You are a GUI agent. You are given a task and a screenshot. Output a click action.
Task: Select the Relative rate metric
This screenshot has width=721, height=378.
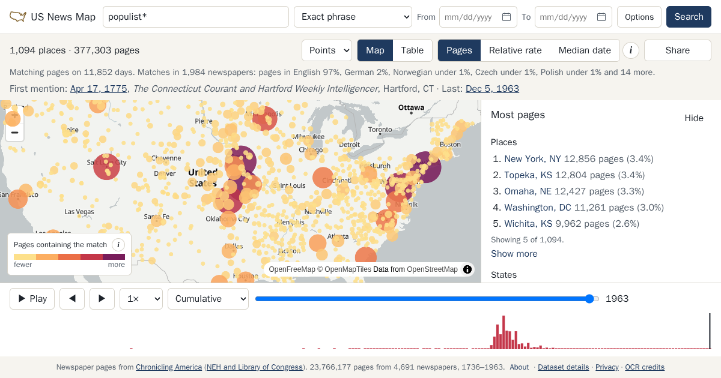[x=516, y=50]
